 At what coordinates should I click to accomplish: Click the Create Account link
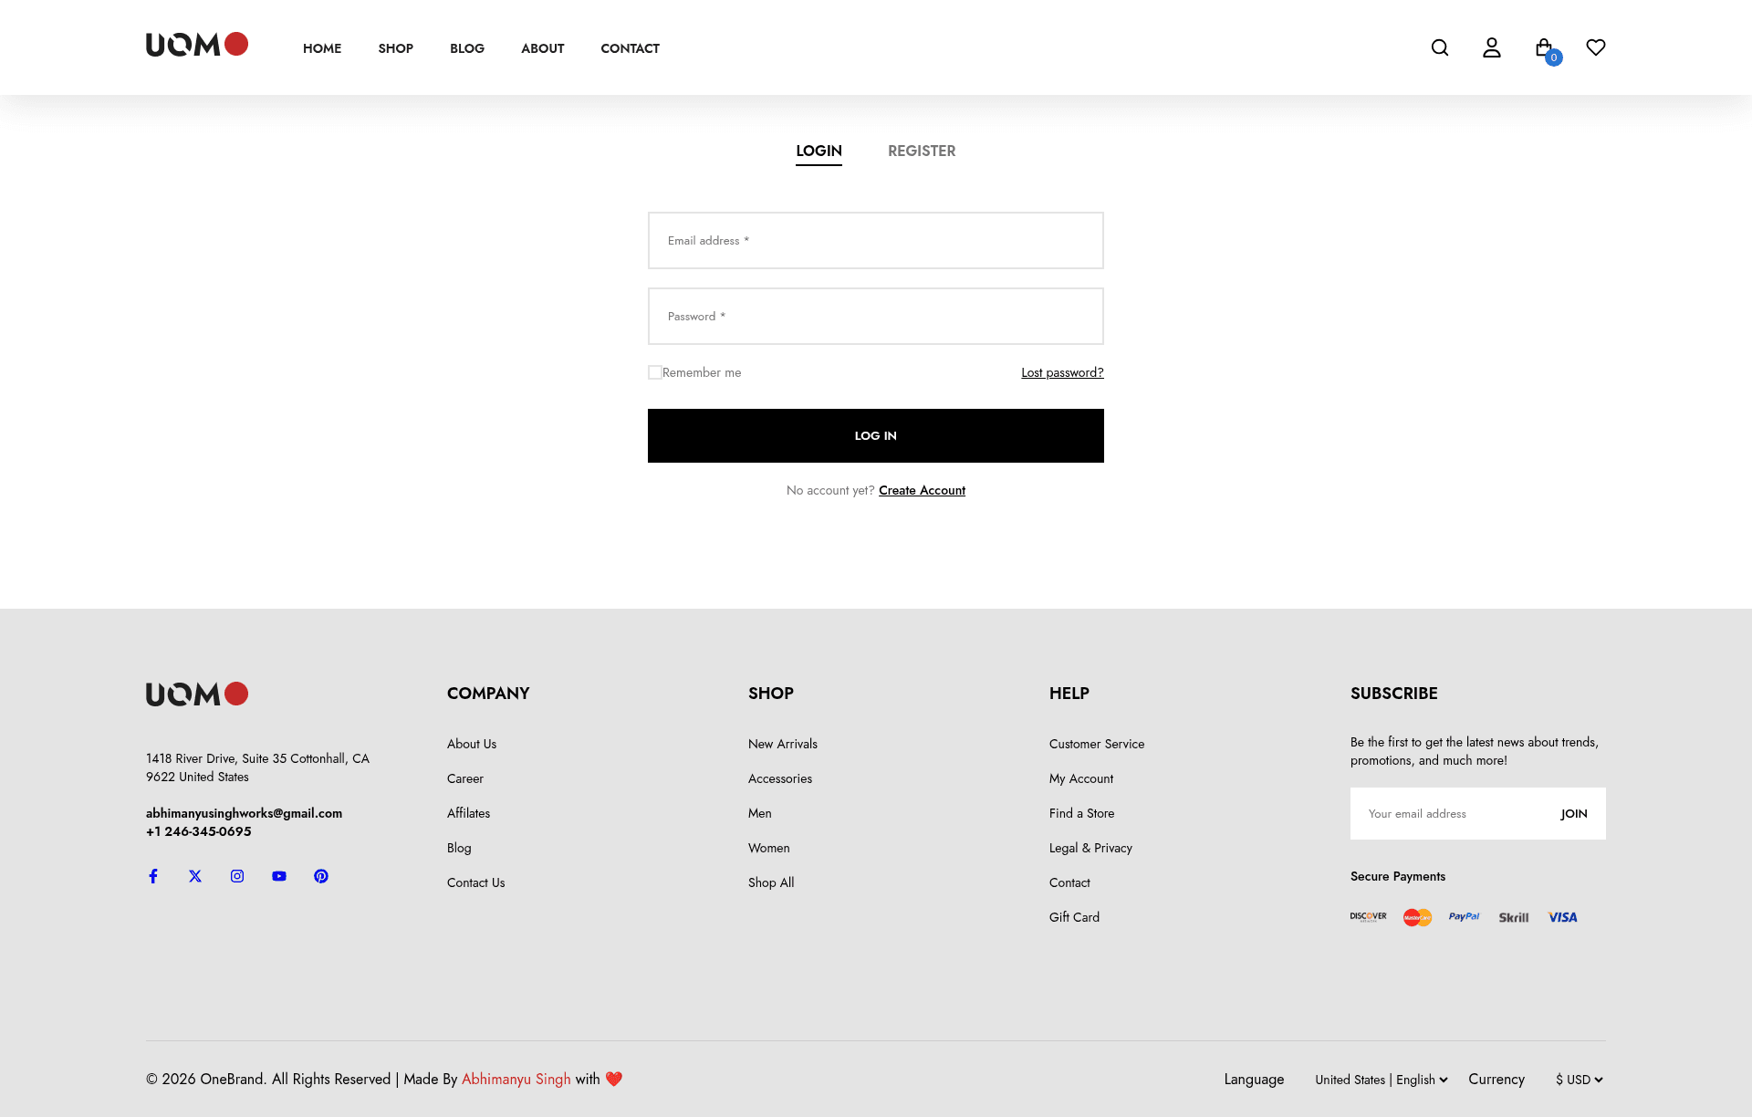coord(922,490)
